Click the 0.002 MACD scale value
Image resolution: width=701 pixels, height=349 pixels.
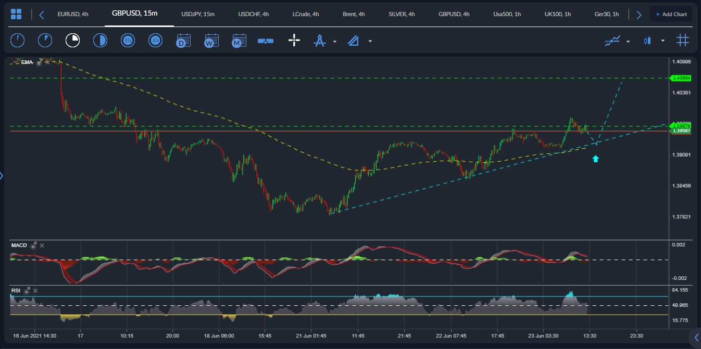coord(679,244)
